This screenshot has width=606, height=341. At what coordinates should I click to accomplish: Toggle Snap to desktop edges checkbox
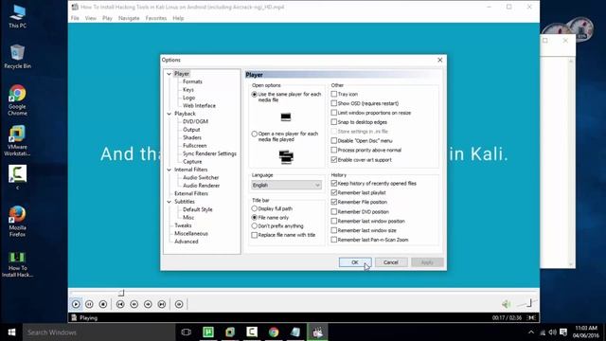pyautogui.click(x=334, y=122)
